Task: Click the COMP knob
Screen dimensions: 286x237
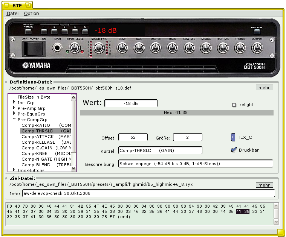Action: (x=122, y=48)
